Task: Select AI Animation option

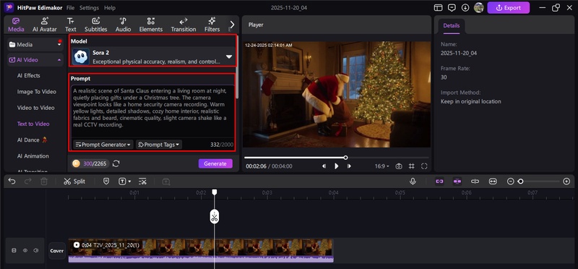Action: (x=33, y=156)
